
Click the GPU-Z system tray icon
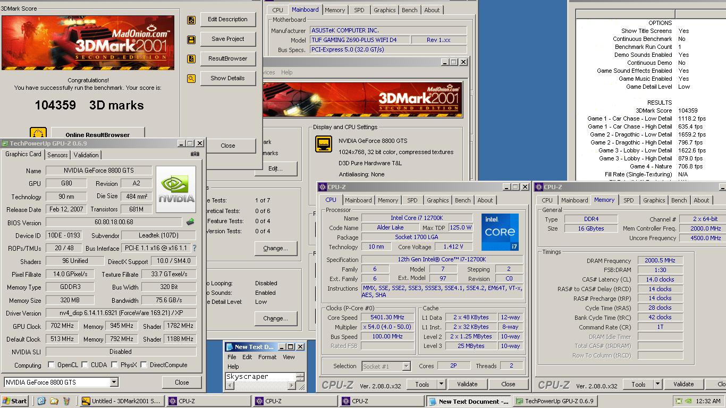[x=678, y=401]
